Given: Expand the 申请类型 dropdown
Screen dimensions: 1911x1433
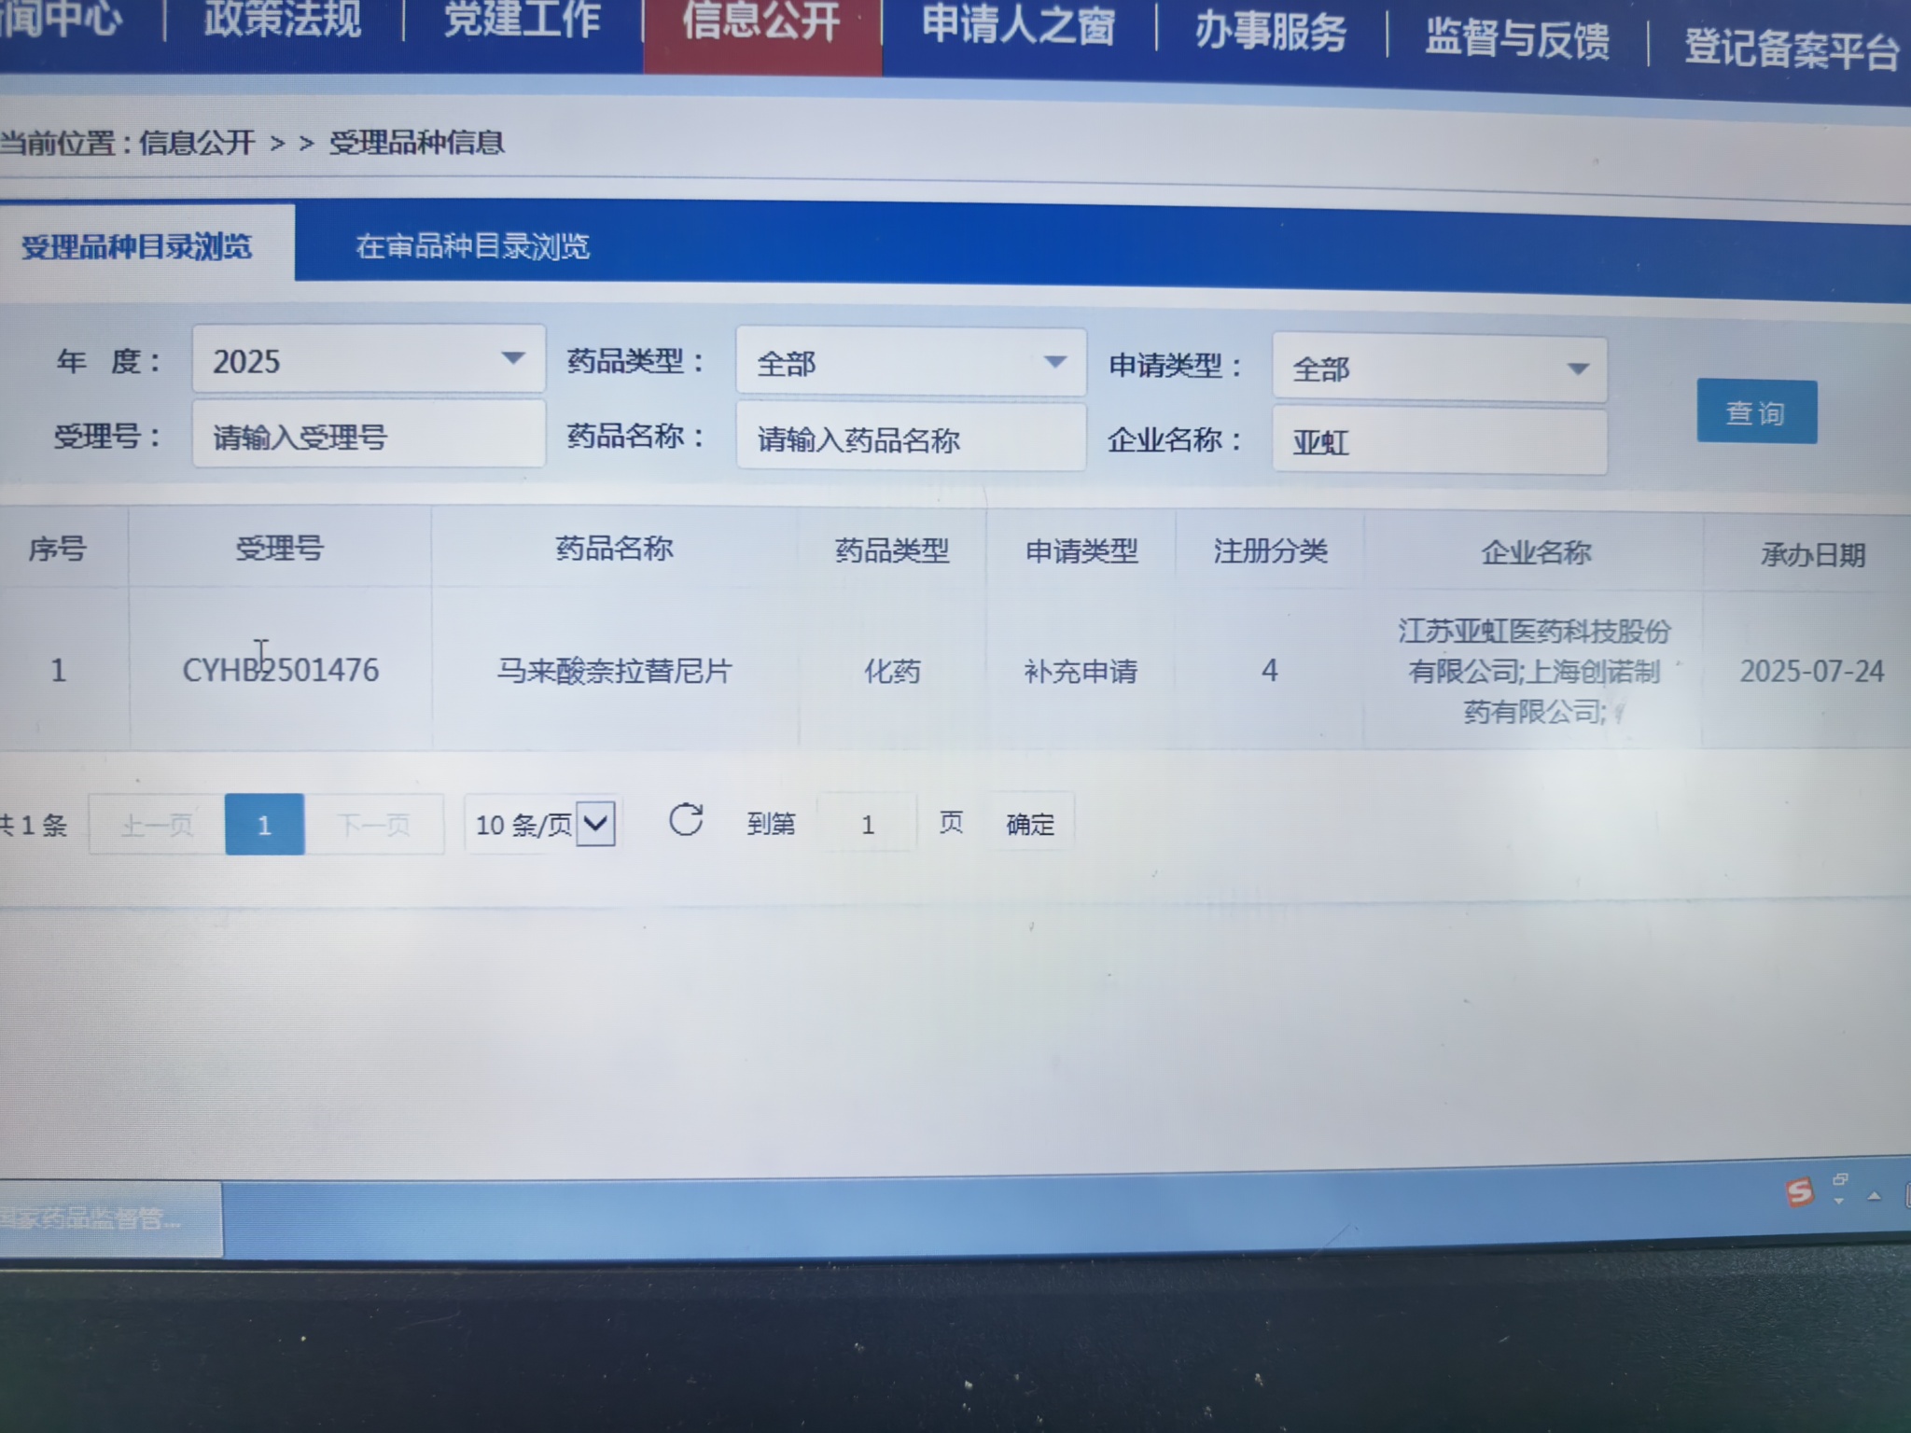Looking at the screenshot, I should (1439, 369).
